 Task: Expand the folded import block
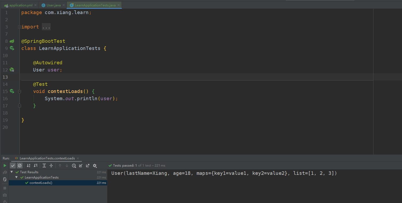pyautogui.click(x=19, y=27)
